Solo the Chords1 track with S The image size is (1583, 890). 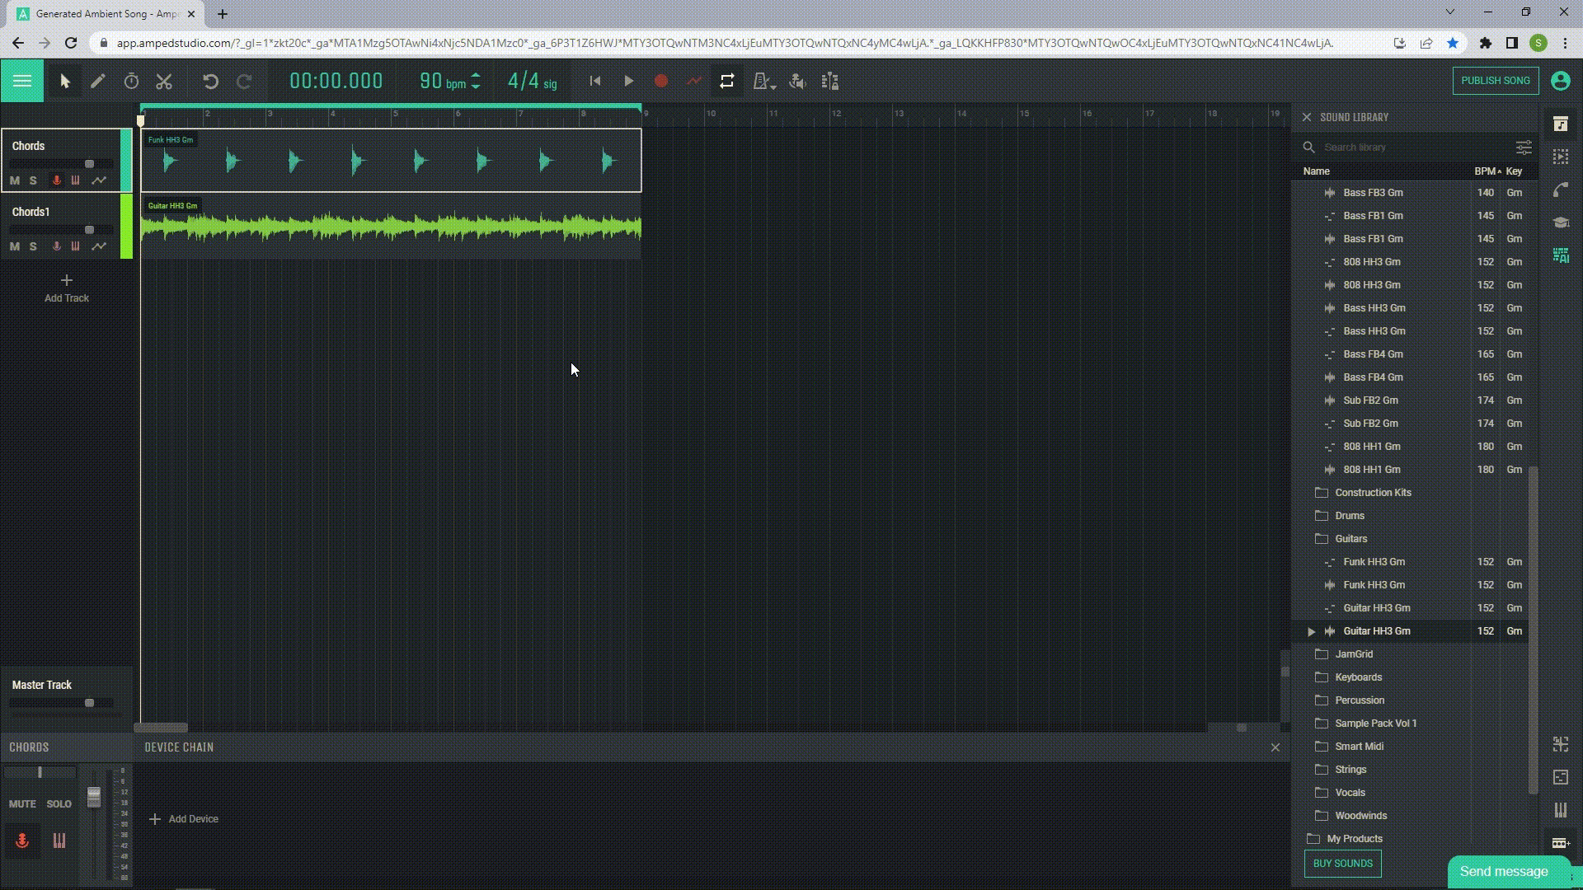(x=33, y=246)
